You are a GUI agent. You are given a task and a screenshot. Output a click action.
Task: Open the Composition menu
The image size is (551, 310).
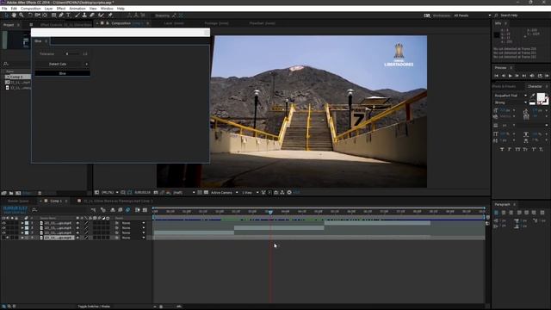coord(31,9)
